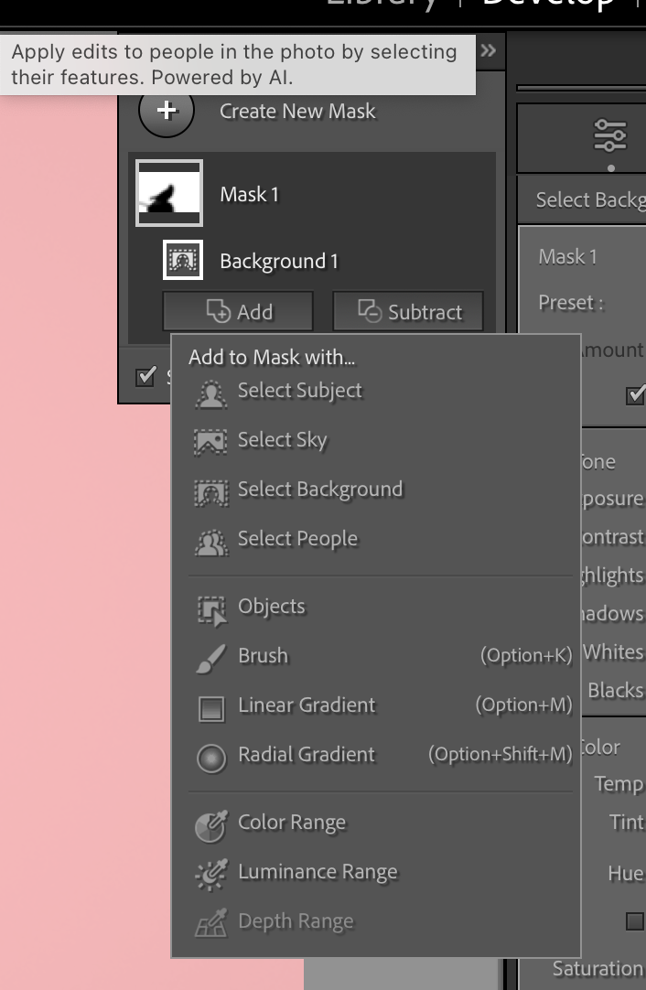The height and width of the screenshot is (990, 646).
Task: Click Create New Mask plus button
Action: click(x=167, y=111)
